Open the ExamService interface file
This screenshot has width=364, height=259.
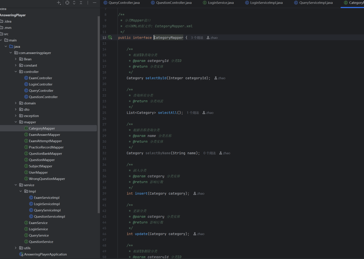38,223
